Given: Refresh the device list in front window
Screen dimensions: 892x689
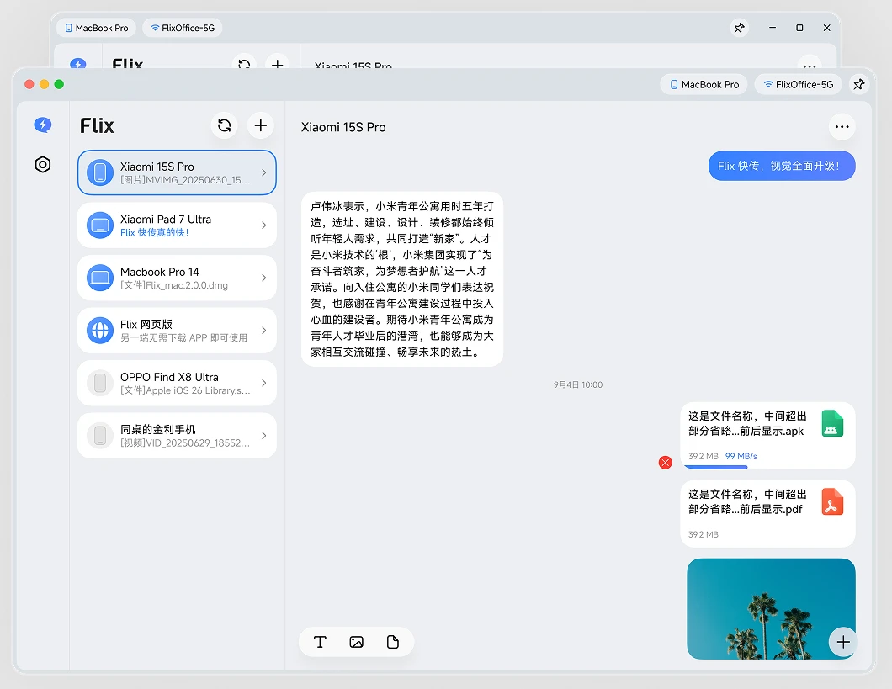Looking at the screenshot, I should click(224, 125).
